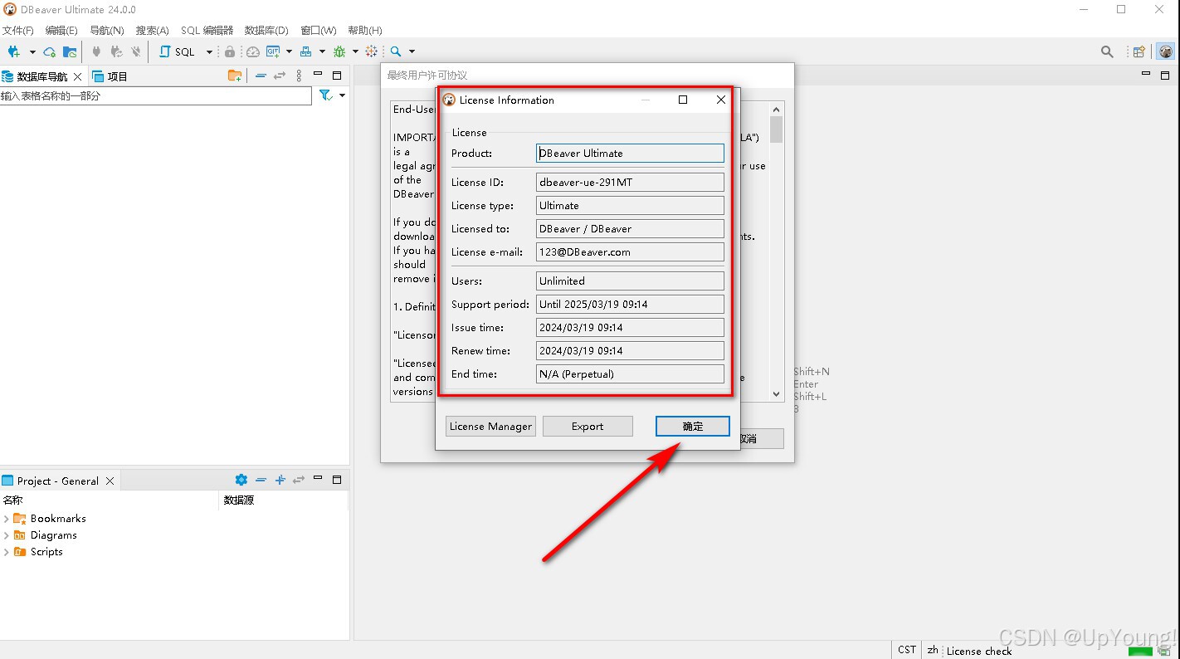This screenshot has height=659, width=1180.
Task: Click the License Manager button
Action: pos(490,426)
